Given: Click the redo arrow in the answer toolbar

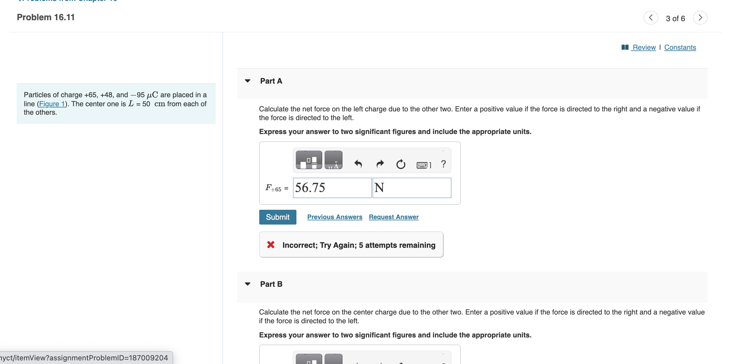Looking at the screenshot, I should (x=380, y=164).
